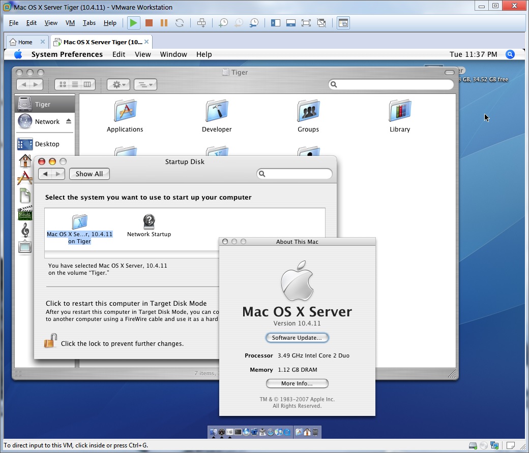Viewport: 529px width, 453px height.
Task: Open the Finder arrange-by dropdown button
Action: coord(145,84)
